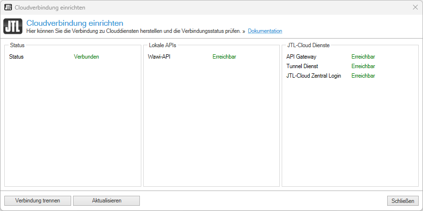Image resolution: width=423 pixels, height=211 pixels.
Task: Select the green 'Verbunden' status value
Action: tap(86, 57)
